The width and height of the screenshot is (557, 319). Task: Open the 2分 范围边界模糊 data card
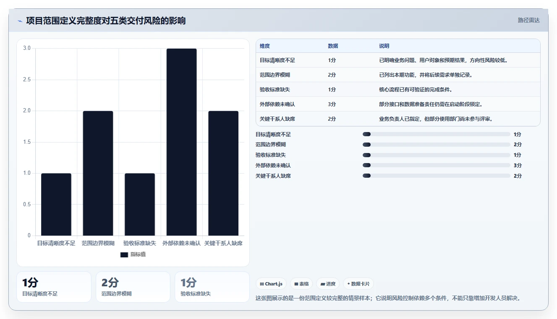point(133,287)
